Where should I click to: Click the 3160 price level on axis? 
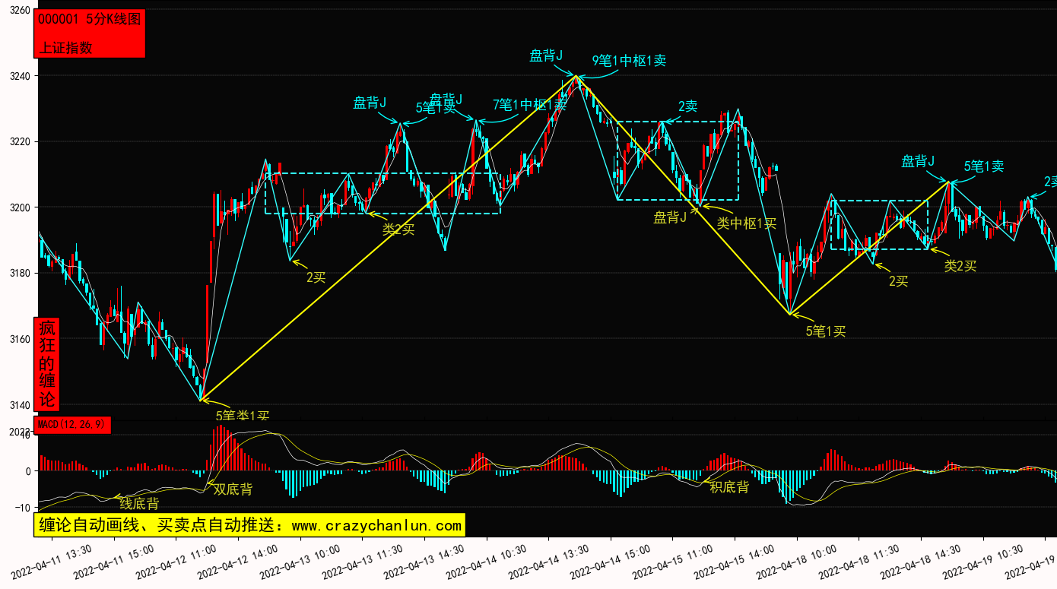(19, 339)
